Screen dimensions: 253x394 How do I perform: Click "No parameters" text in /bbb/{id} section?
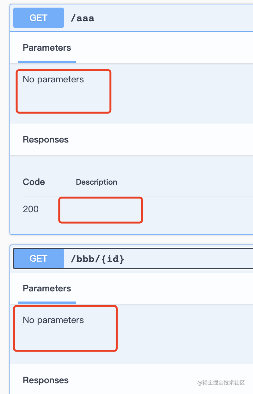[53, 320]
